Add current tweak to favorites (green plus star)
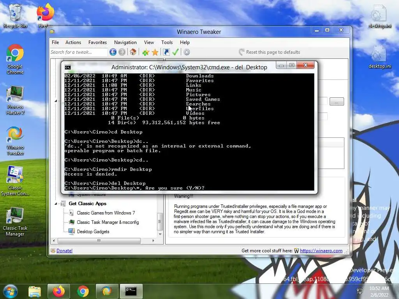 pos(146,52)
